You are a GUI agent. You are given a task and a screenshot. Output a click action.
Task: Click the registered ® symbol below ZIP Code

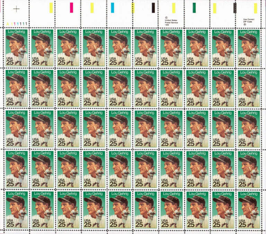(x=245, y=25)
